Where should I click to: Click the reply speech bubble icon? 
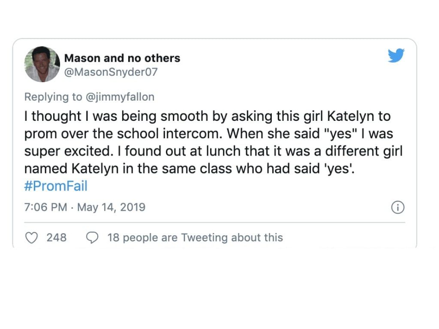pos(92,238)
